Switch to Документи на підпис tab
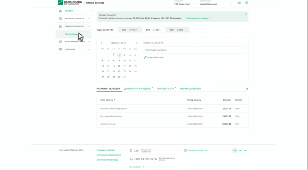 pyautogui.click(x=137, y=89)
